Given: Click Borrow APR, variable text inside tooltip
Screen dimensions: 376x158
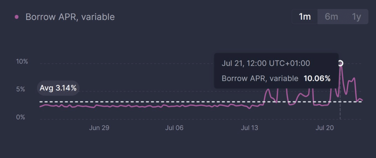Looking at the screenshot, I should click(260, 79).
